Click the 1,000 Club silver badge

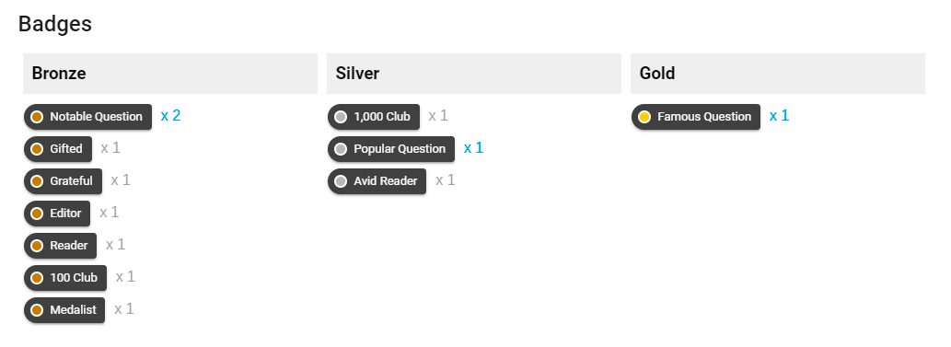(x=374, y=117)
